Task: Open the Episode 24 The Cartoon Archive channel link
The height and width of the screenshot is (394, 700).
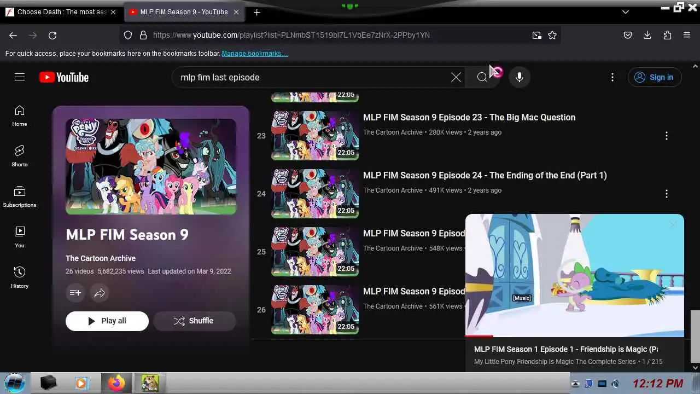Action: click(x=393, y=190)
